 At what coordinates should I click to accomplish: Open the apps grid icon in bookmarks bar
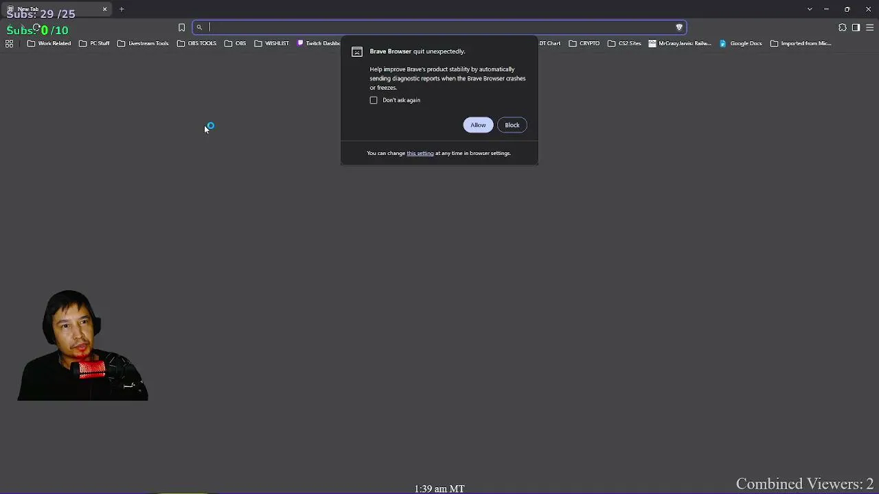click(9, 43)
